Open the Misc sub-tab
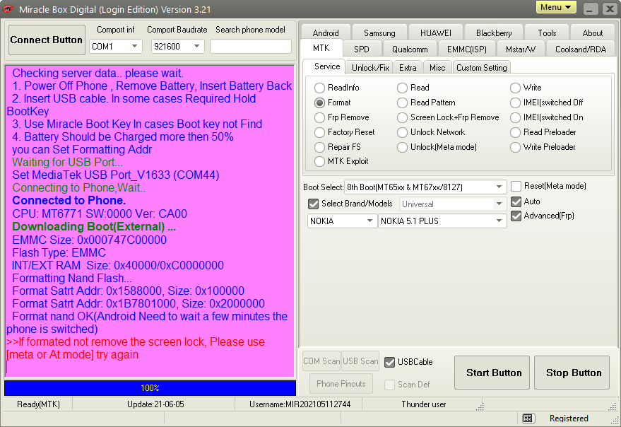Image resolution: width=621 pixels, height=427 pixels. [437, 68]
